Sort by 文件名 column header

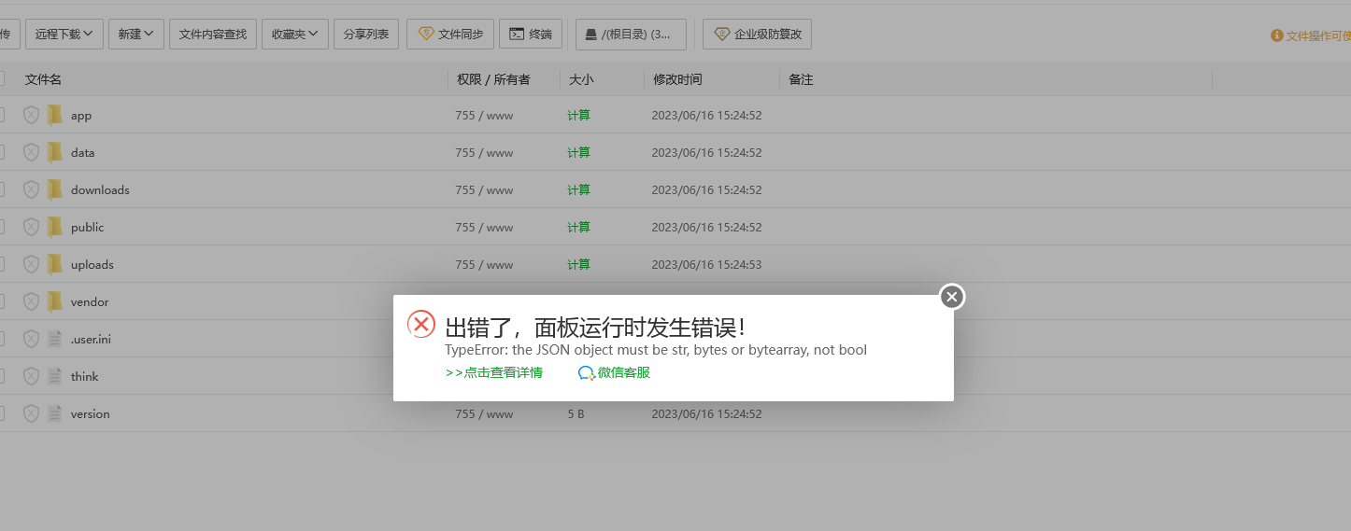44,80
